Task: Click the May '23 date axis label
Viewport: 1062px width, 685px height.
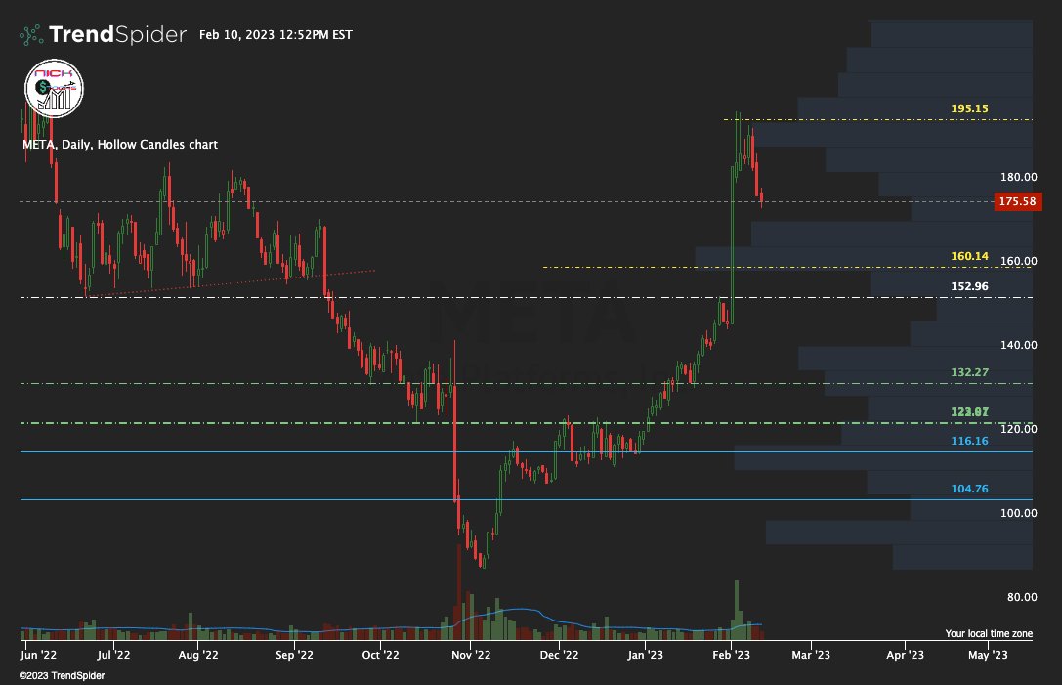Action: tap(988, 655)
